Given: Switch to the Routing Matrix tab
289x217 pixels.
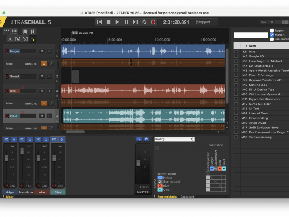Looking at the screenshot, I should 167,197.
